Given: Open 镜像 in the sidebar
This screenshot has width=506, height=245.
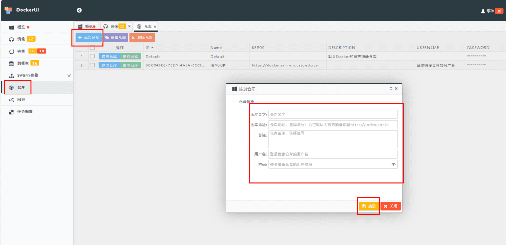Looking at the screenshot, I should [21, 39].
